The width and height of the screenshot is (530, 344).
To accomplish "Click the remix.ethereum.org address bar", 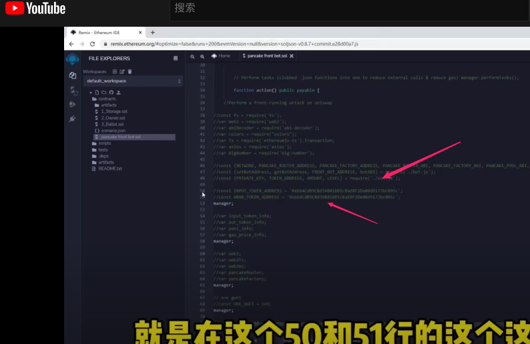I will pos(234,44).
